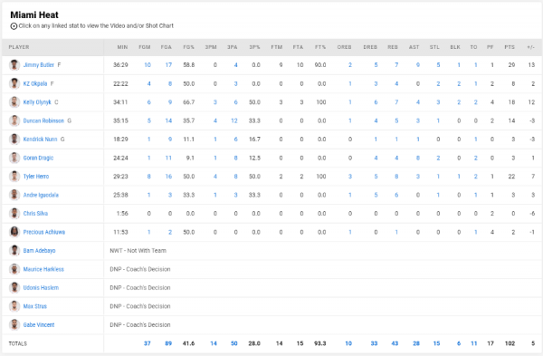
Task: Open the Udonis Haslem player link
Action: coord(41,288)
